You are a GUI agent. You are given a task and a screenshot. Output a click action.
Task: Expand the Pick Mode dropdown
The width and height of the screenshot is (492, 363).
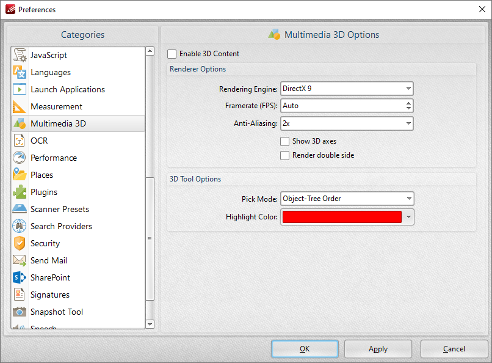347,199
